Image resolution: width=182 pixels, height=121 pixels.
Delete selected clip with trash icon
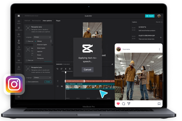point(69,69)
